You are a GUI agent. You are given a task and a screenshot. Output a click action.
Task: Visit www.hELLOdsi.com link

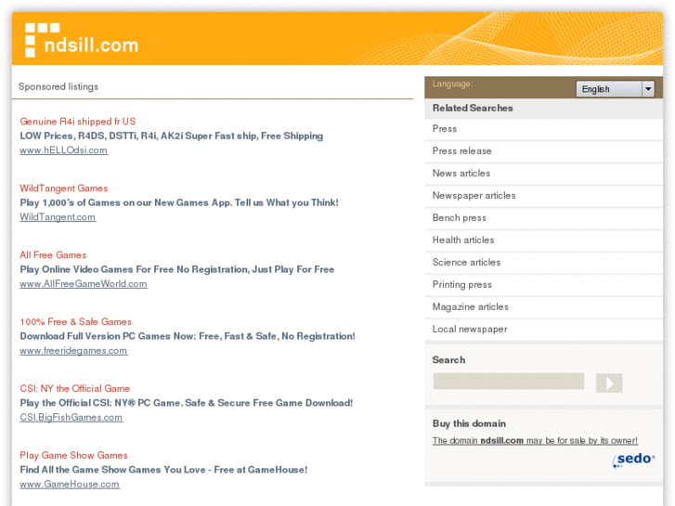64,150
